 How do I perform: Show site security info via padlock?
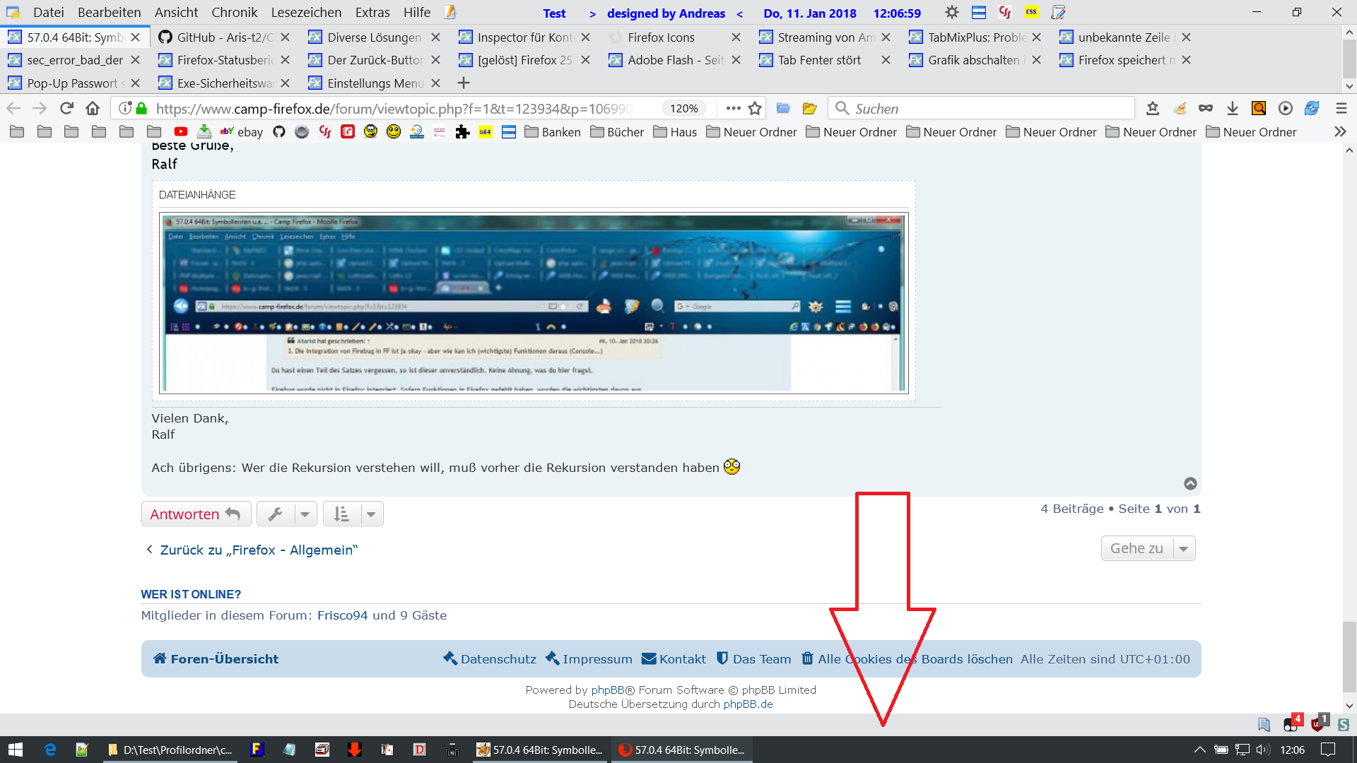(141, 108)
